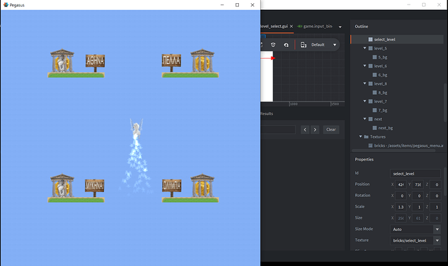This screenshot has width=448, height=266.
Task: Switch to the game.input_binding tab
Action: click(x=317, y=26)
